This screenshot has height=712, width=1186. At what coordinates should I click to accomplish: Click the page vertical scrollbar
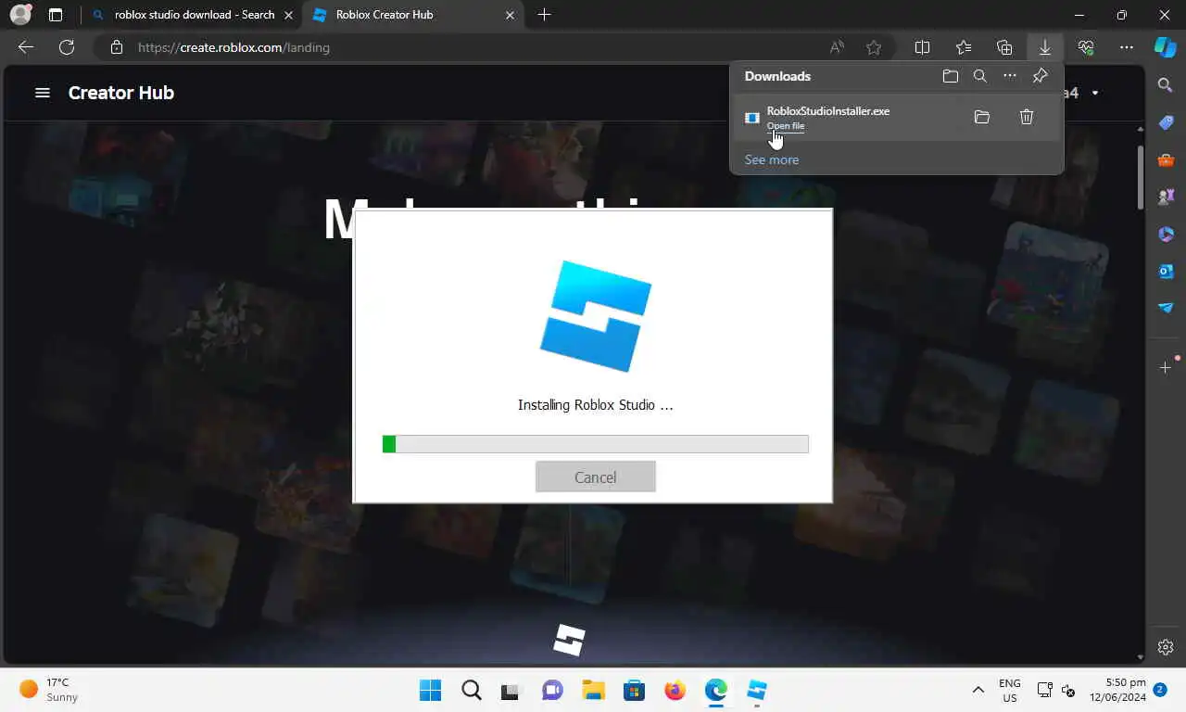tap(1141, 176)
